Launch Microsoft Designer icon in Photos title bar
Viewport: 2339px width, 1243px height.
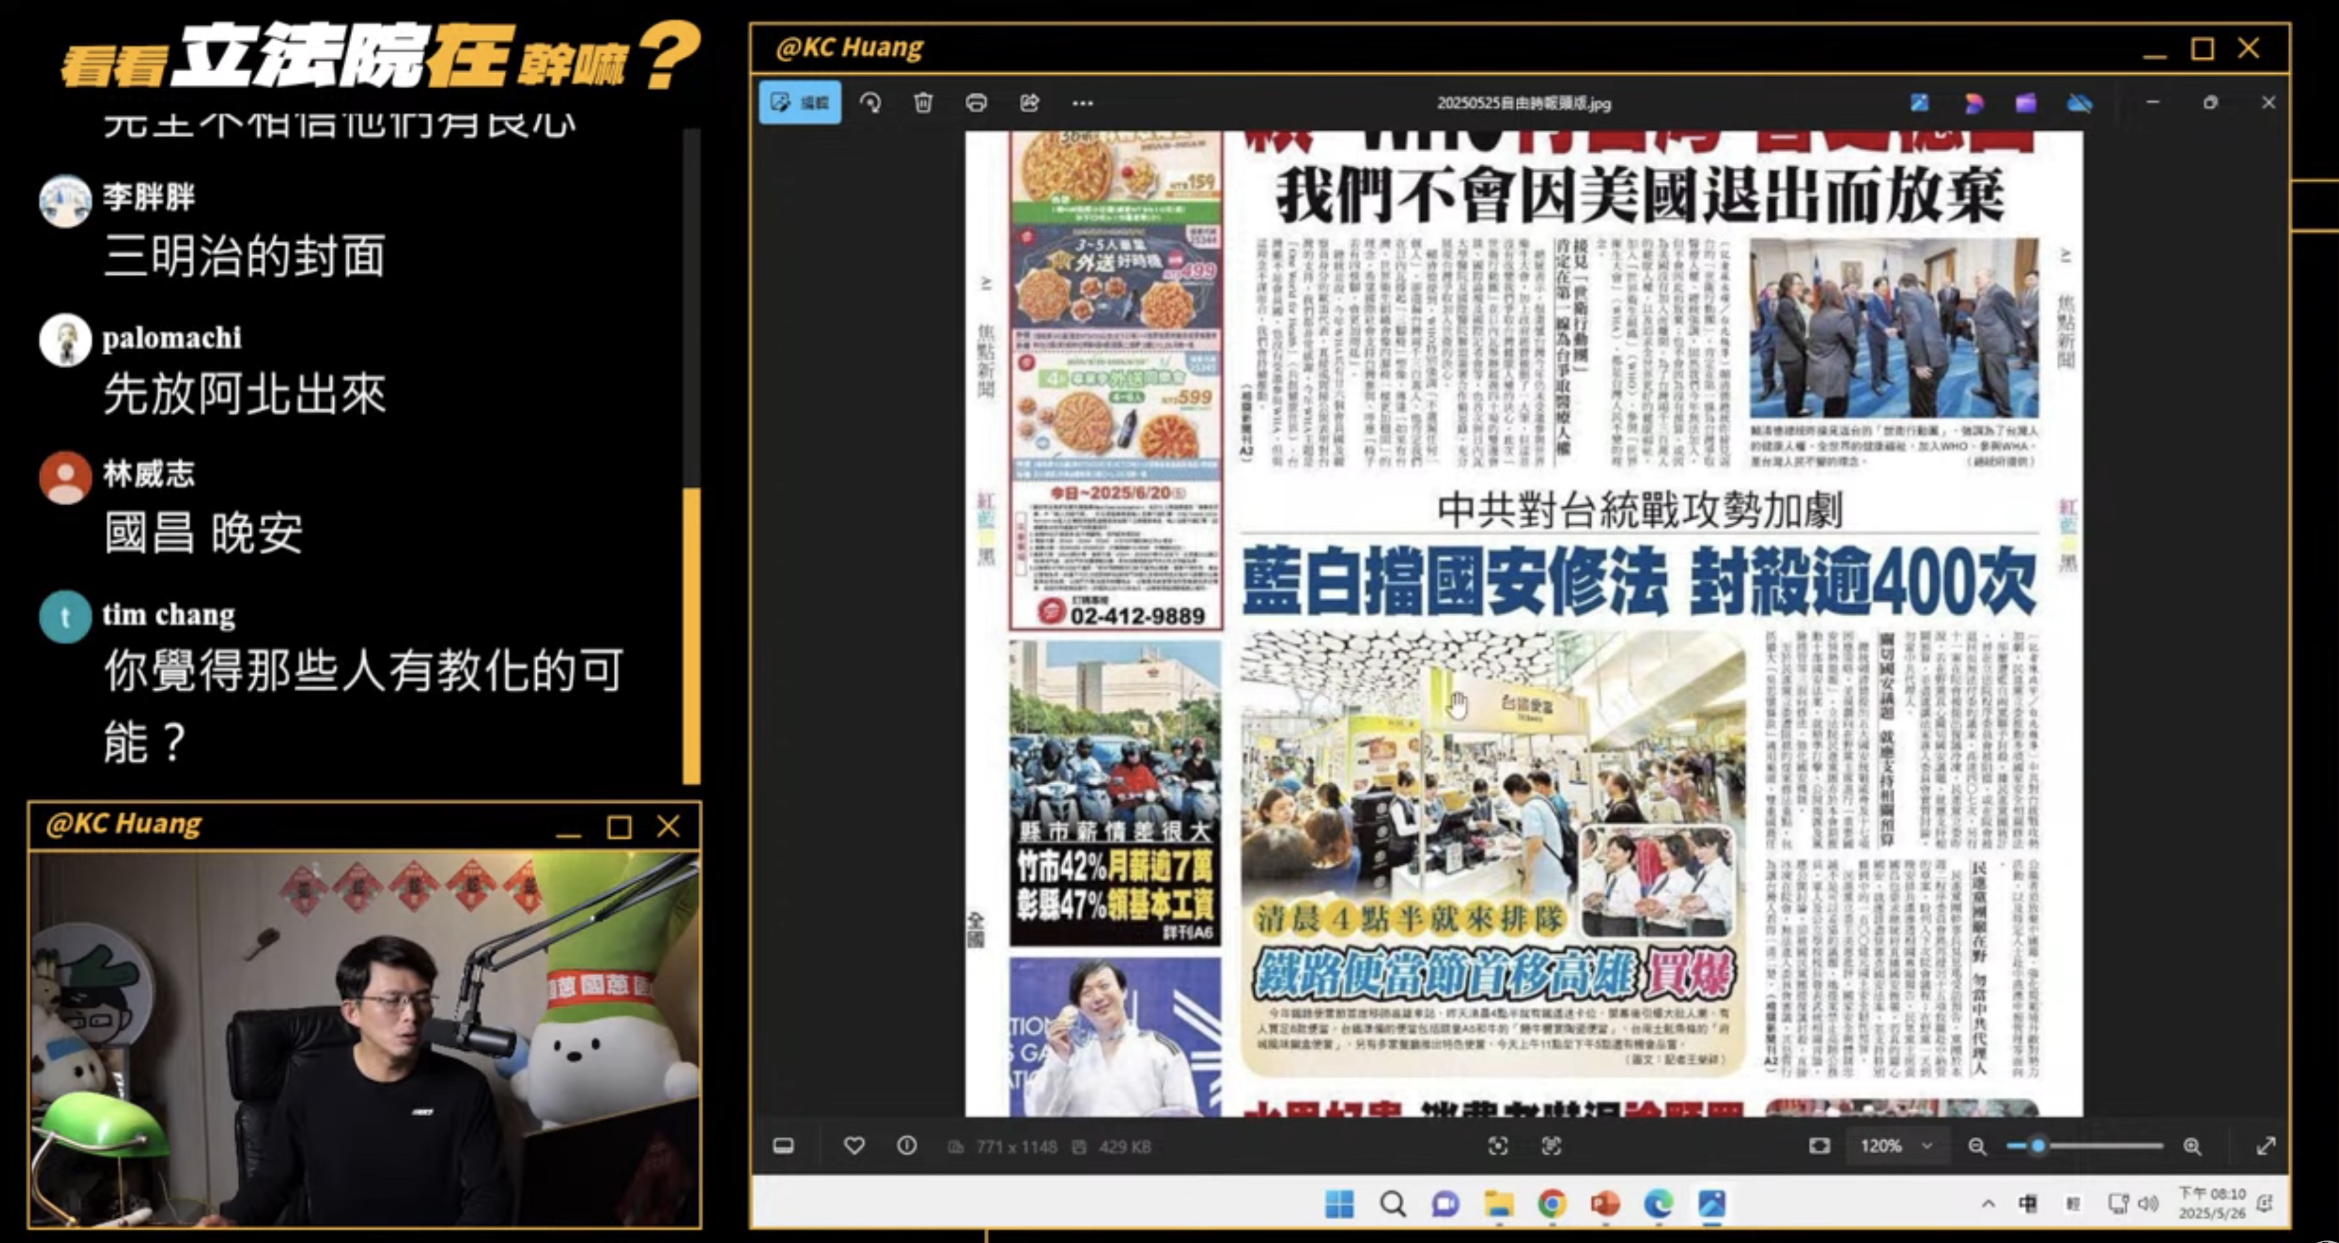pyautogui.click(x=1973, y=103)
